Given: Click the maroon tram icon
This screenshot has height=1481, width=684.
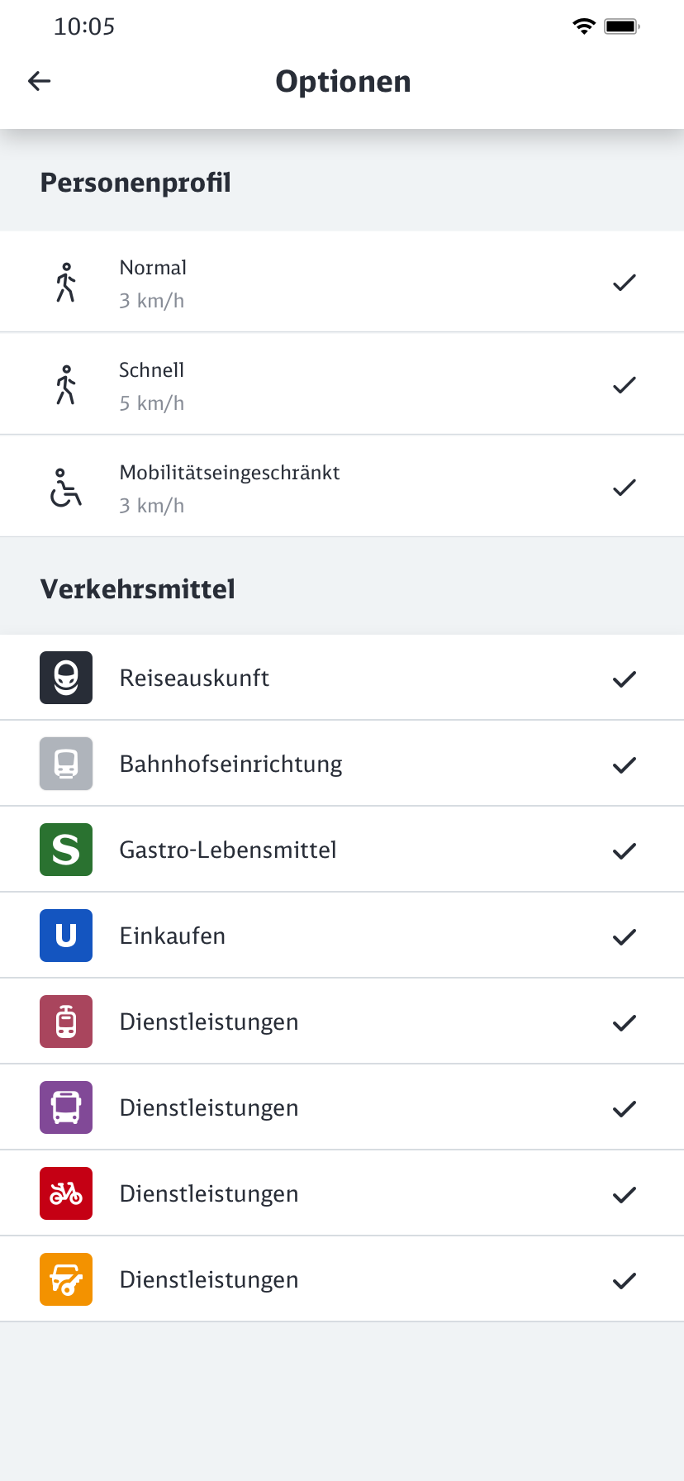Looking at the screenshot, I should tap(66, 1021).
